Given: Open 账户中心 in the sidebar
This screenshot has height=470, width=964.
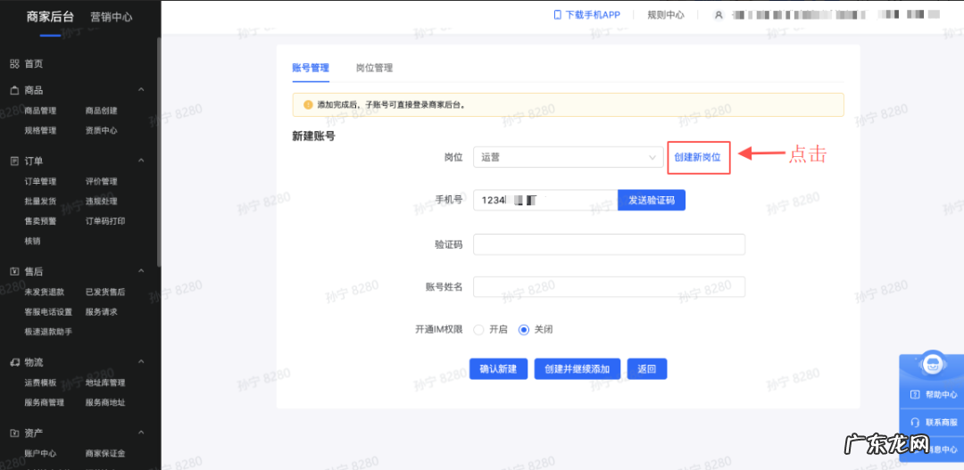Looking at the screenshot, I should click(40, 454).
